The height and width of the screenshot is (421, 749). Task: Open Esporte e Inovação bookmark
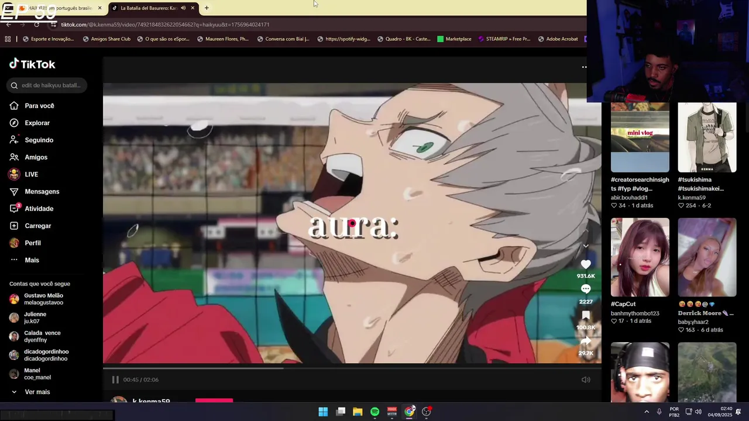point(48,39)
